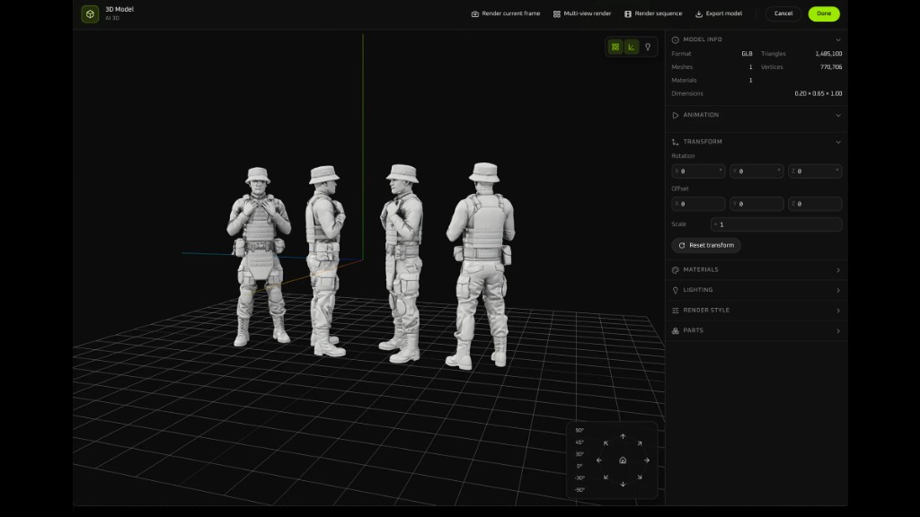Click the Animation play icon

[676, 116]
